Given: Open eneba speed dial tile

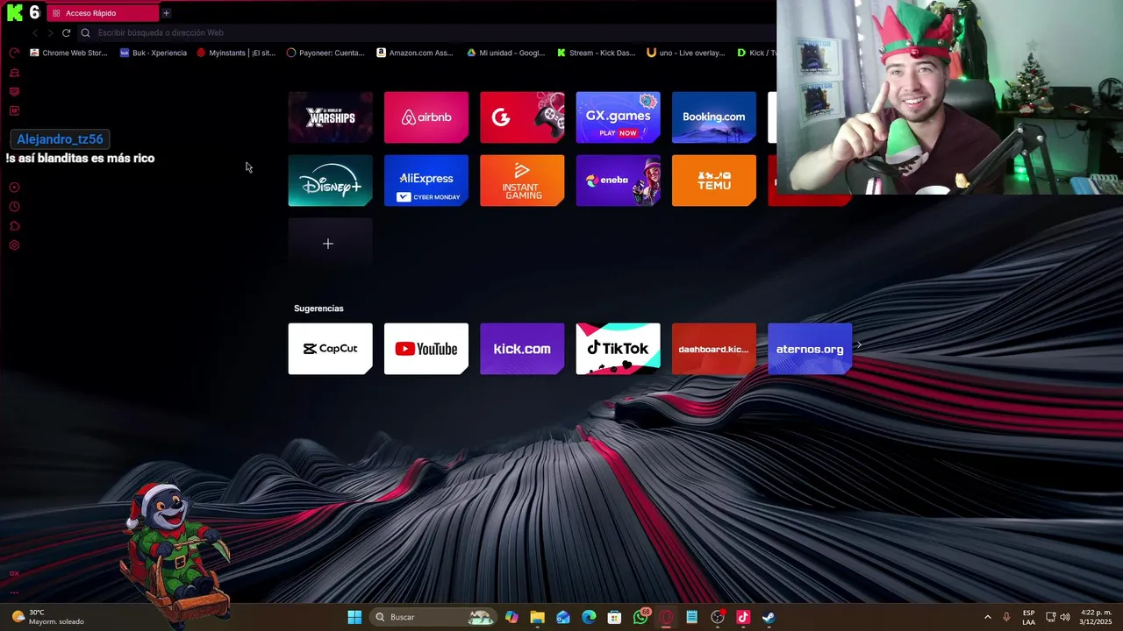Looking at the screenshot, I should tap(619, 181).
